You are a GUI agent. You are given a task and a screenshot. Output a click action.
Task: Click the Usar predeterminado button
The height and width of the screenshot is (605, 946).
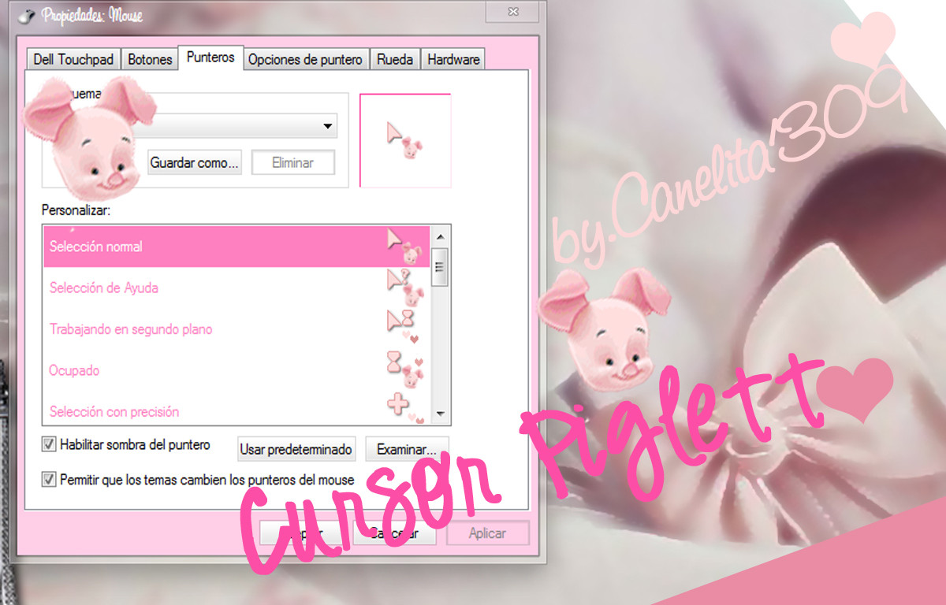pyautogui.click(x=296, y=449)
